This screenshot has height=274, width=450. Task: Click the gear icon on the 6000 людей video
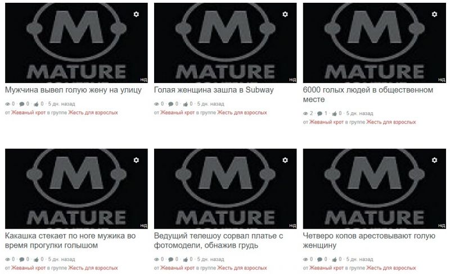point(434,14)
